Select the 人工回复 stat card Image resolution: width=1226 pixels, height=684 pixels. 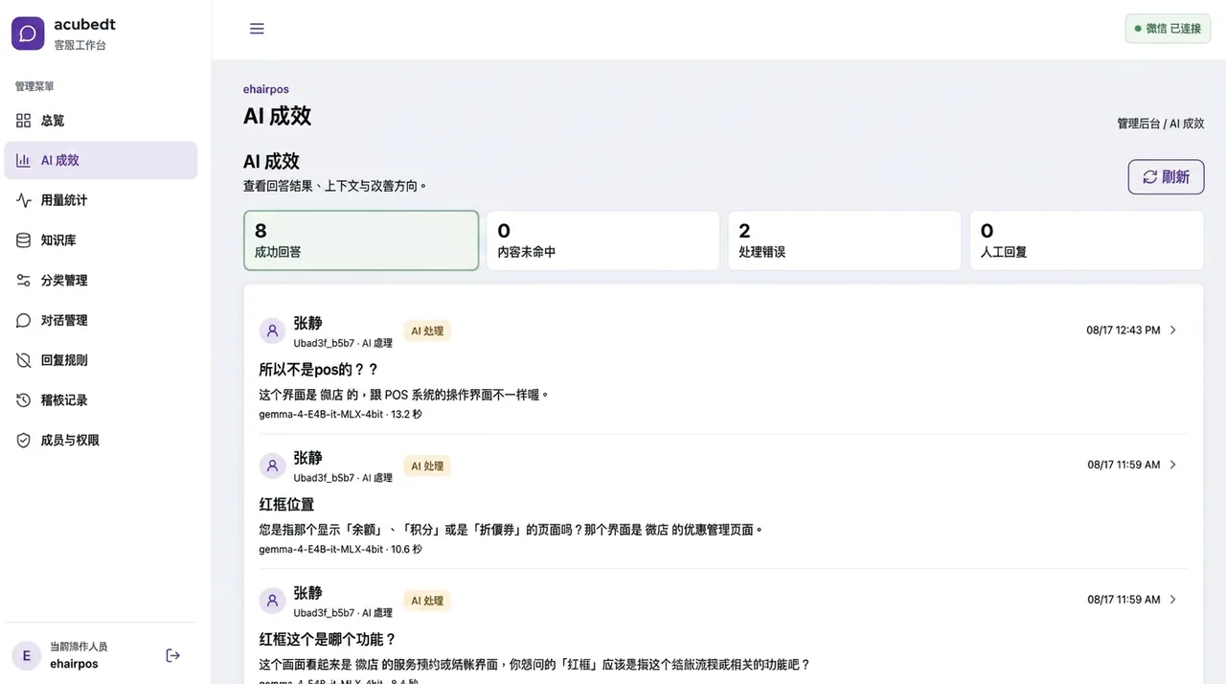1086,240
